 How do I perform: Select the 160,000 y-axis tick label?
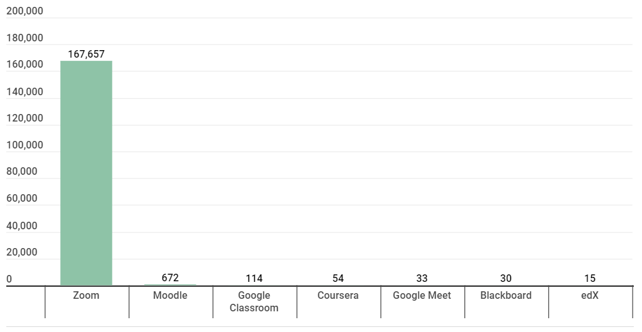point(24,65)
